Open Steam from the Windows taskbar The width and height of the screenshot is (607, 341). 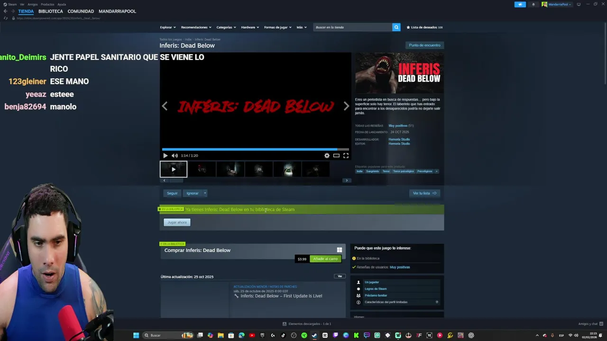point(314,335)
